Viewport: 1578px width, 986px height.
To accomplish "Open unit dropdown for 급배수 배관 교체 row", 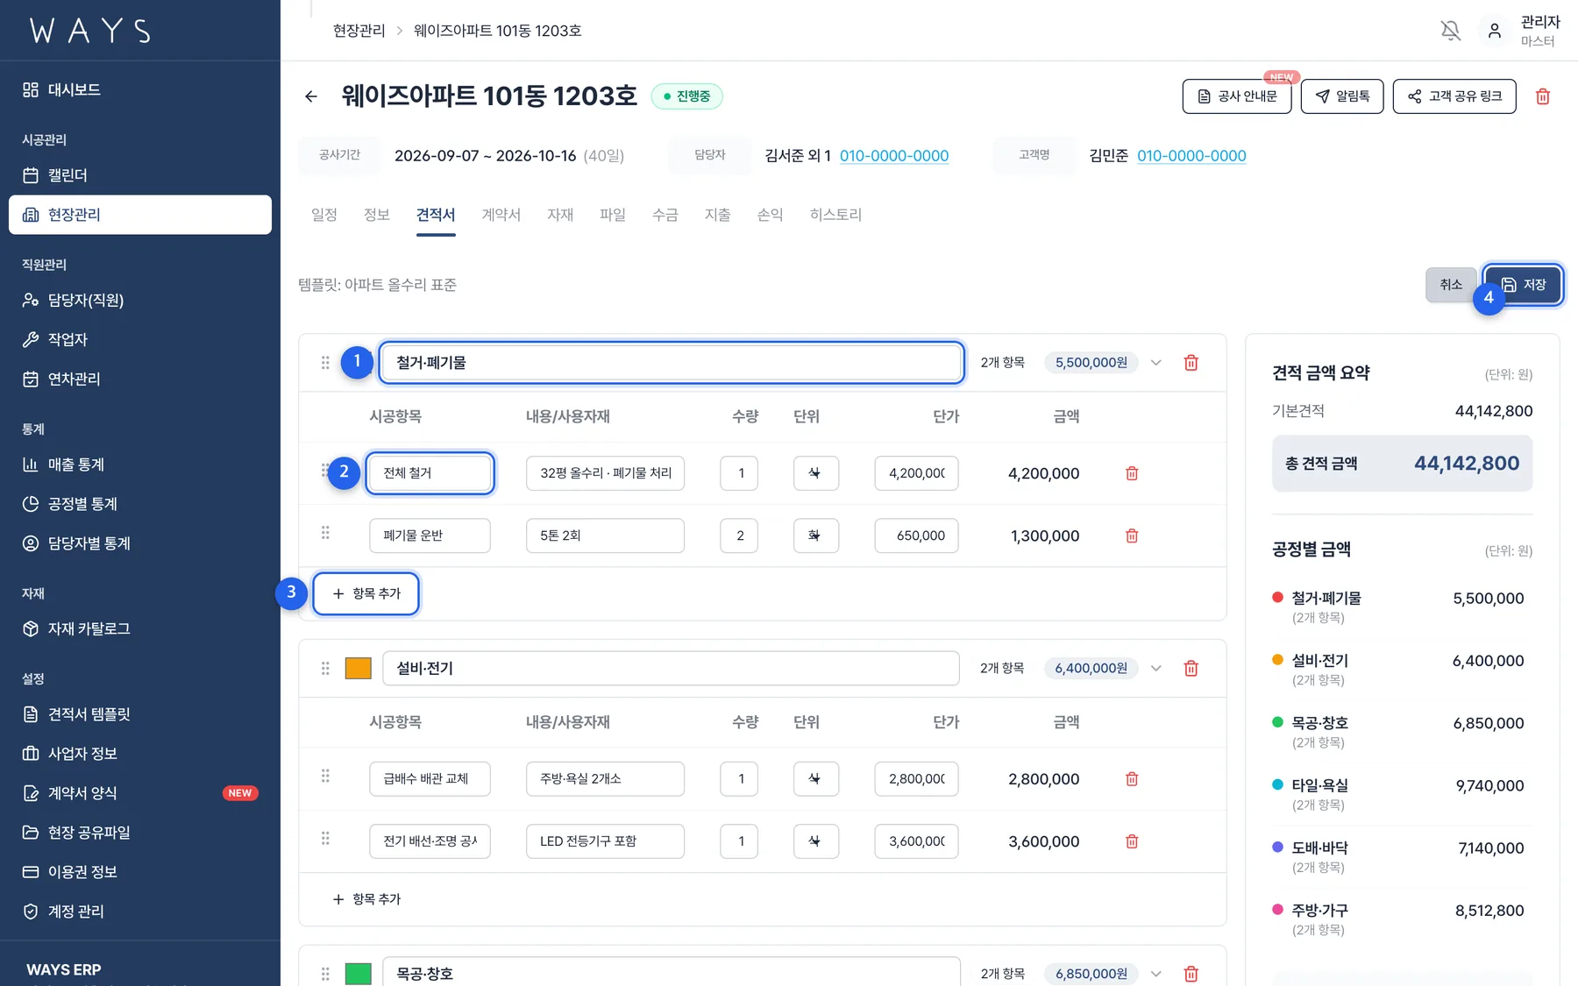I will pos(816,779).
